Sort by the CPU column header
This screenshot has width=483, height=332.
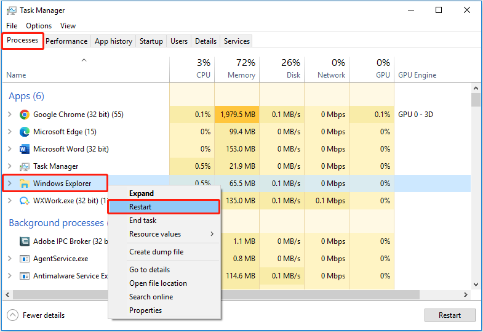coord(192,70)
